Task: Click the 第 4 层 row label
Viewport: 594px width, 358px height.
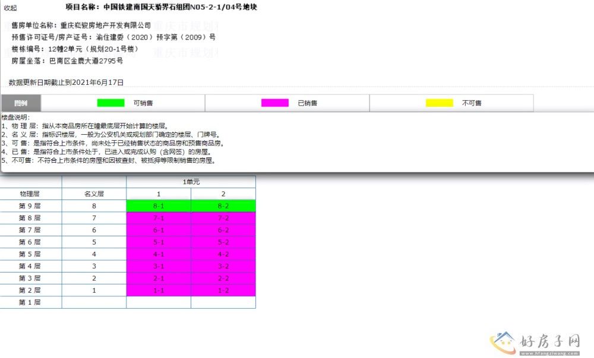Action: pyautogui.click(x=30, y=267)
